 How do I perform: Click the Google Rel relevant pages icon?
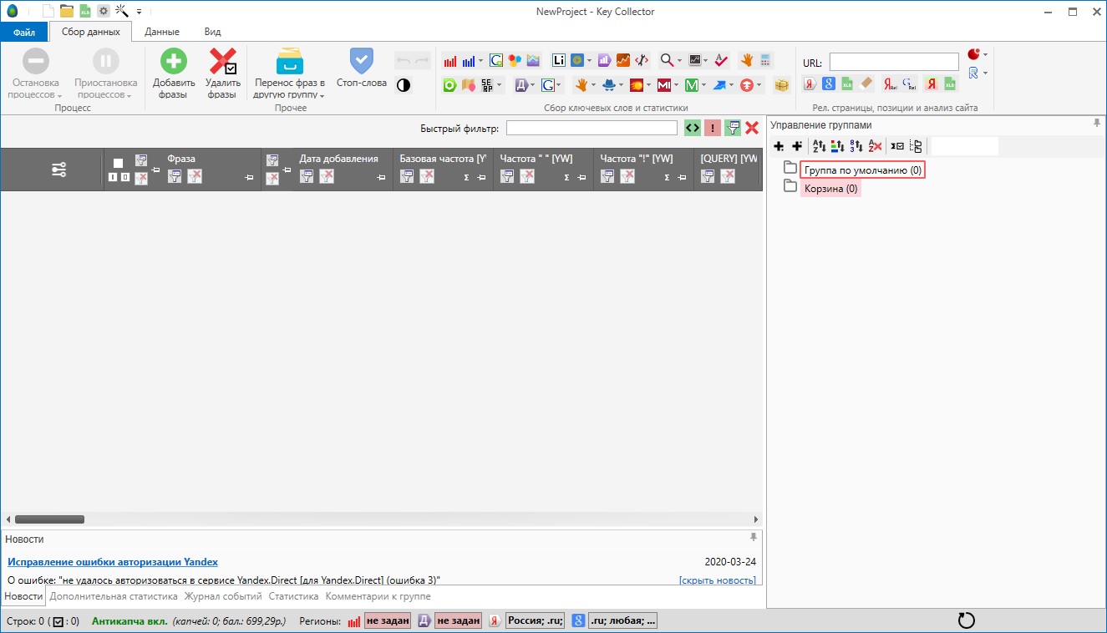[x=910, y=84]
